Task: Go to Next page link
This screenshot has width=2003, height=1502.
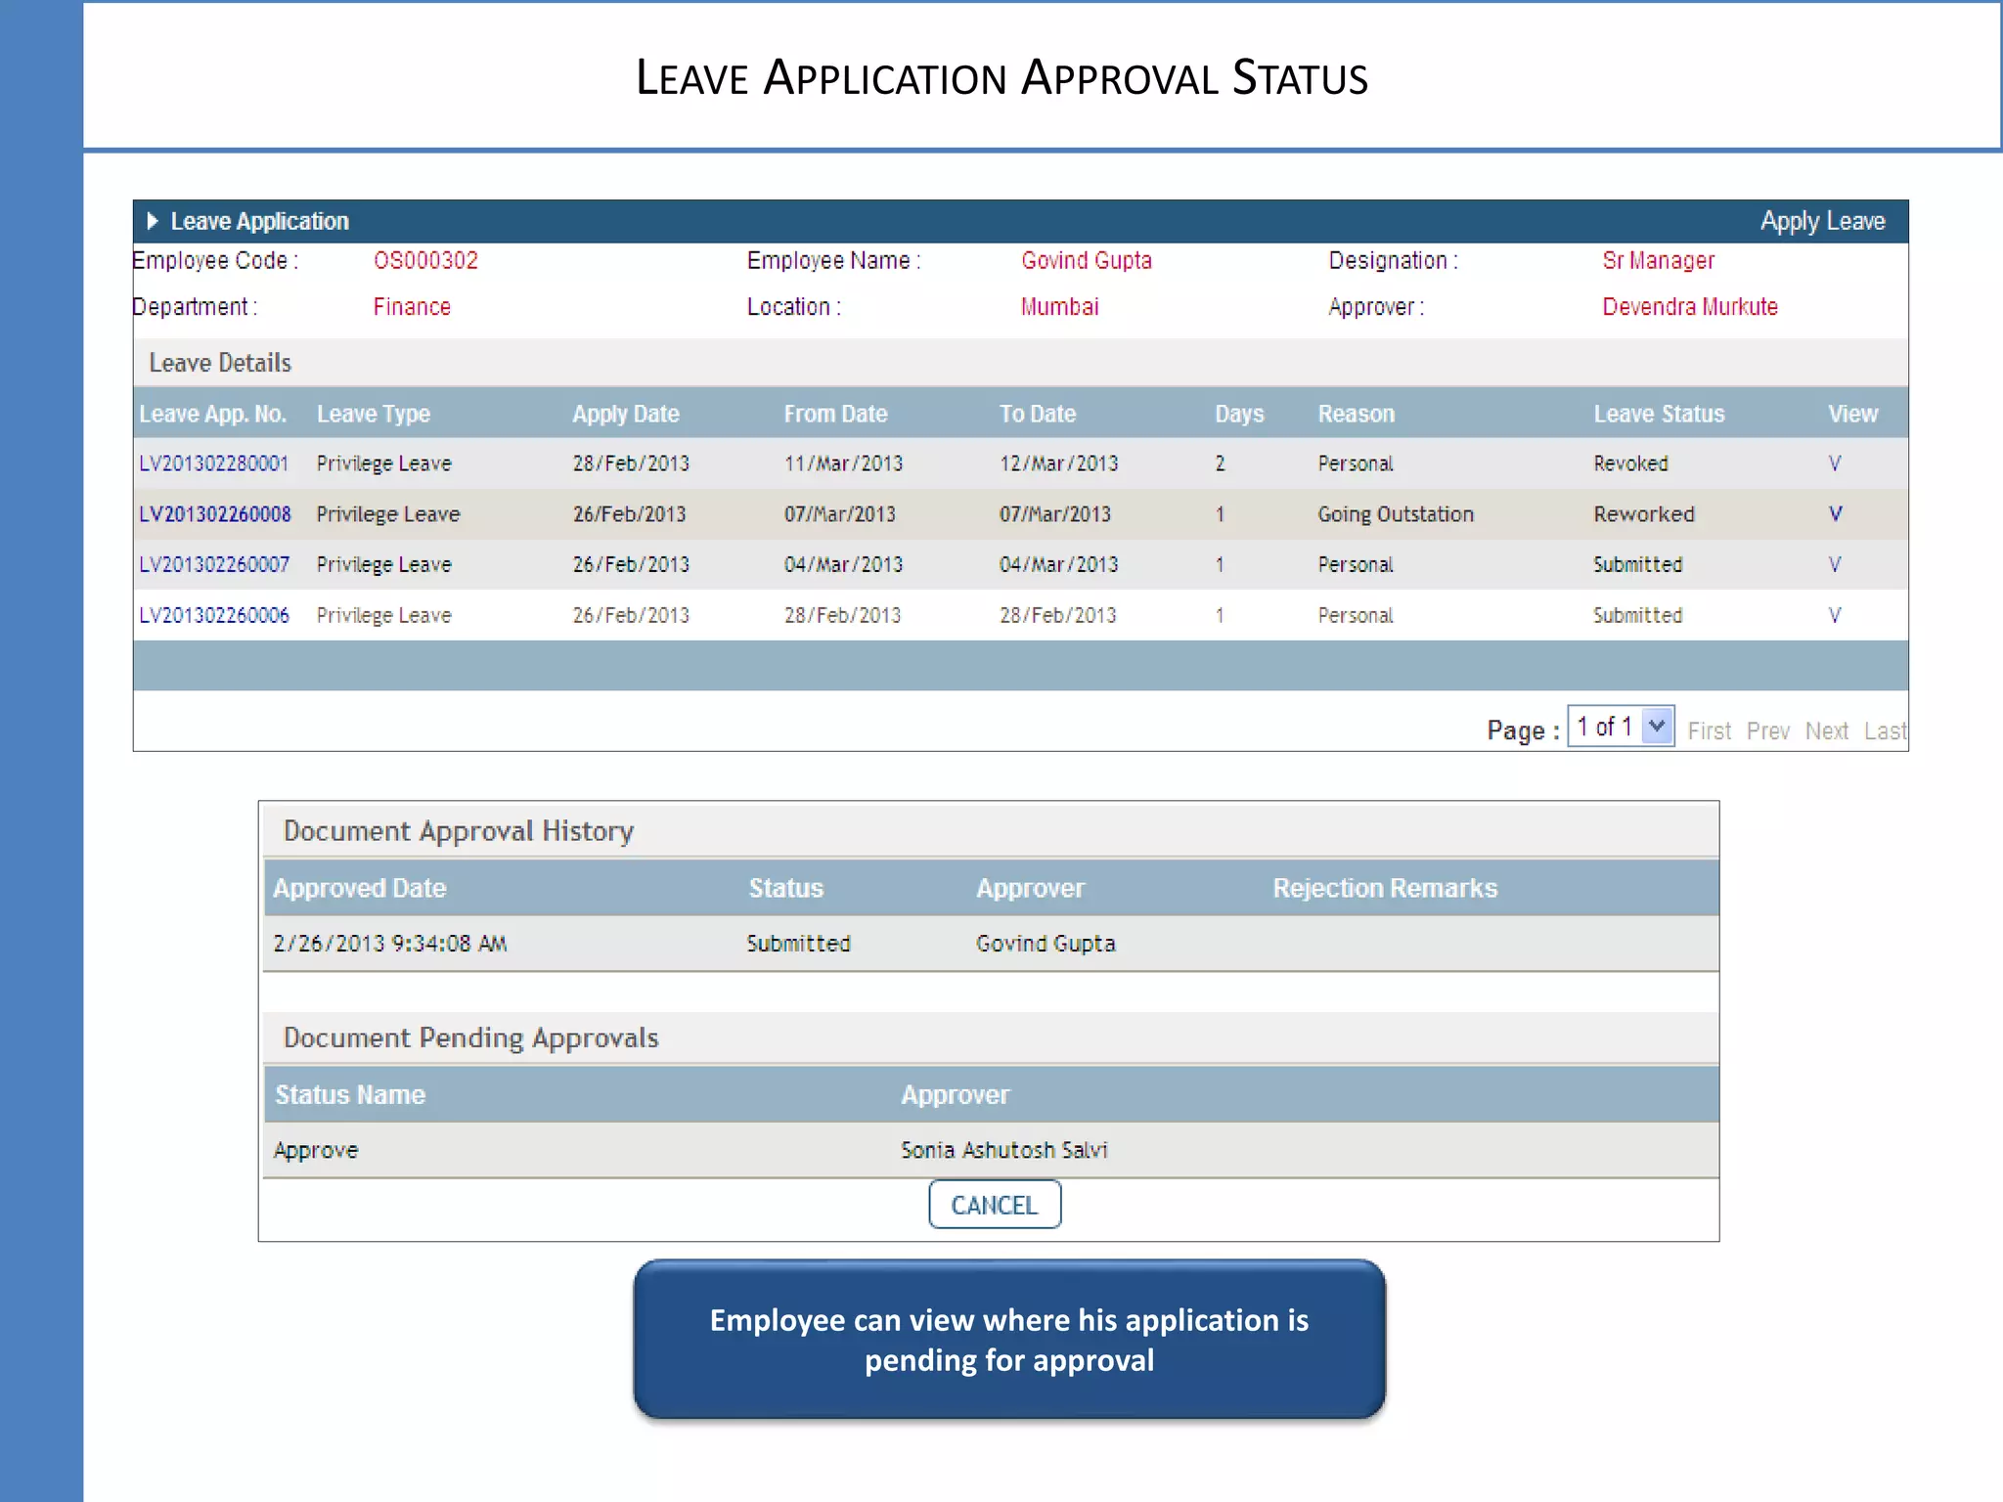Action: (1826, 730)
